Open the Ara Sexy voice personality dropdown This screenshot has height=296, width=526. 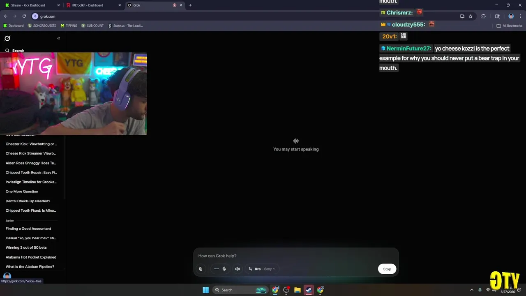(x=262, y=269)
